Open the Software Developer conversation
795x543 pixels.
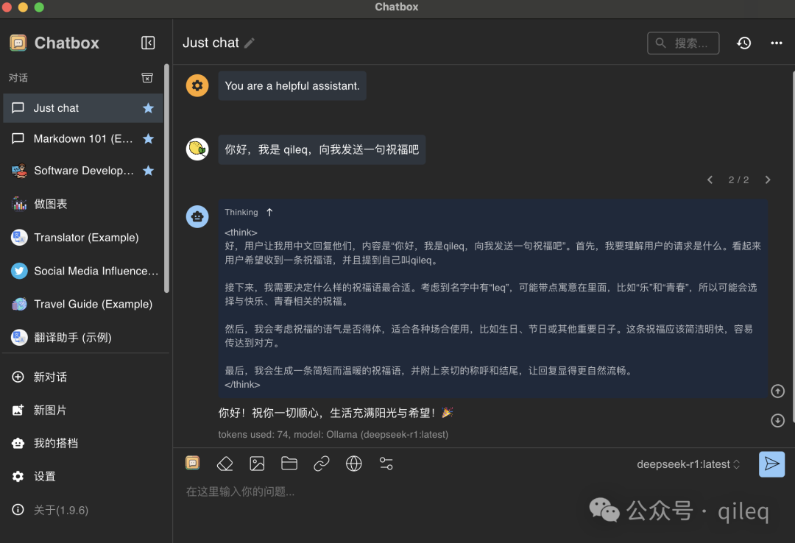pos(83,171)
